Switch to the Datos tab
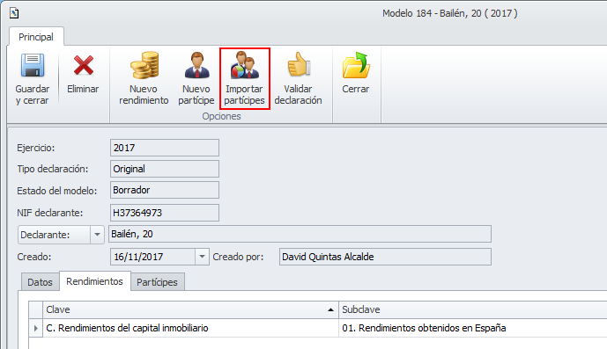 tap(40, 282)
